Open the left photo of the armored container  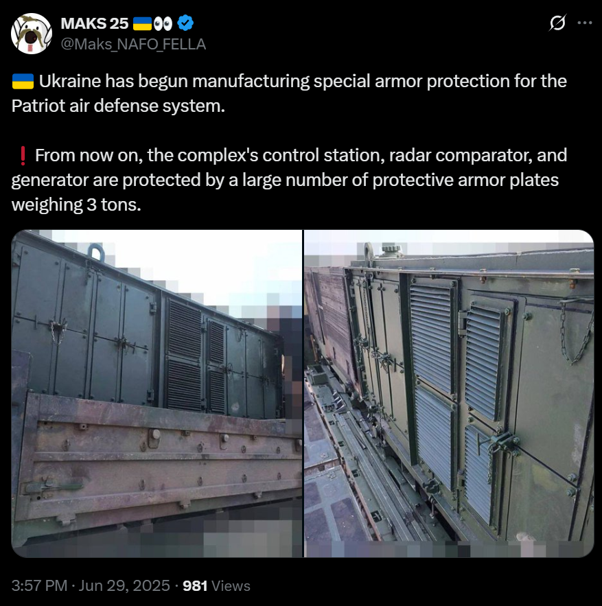click(x=157, y=393)
